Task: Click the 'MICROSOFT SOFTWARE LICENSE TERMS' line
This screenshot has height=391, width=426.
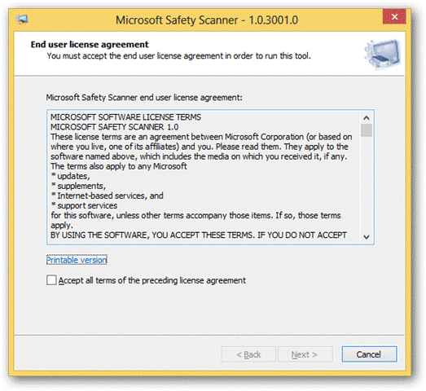Action: [125, 117]
